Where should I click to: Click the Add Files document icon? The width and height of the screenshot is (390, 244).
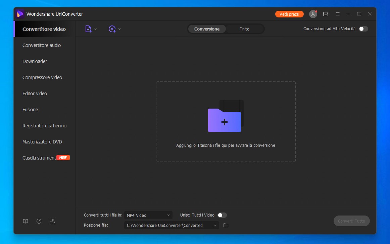89,29
